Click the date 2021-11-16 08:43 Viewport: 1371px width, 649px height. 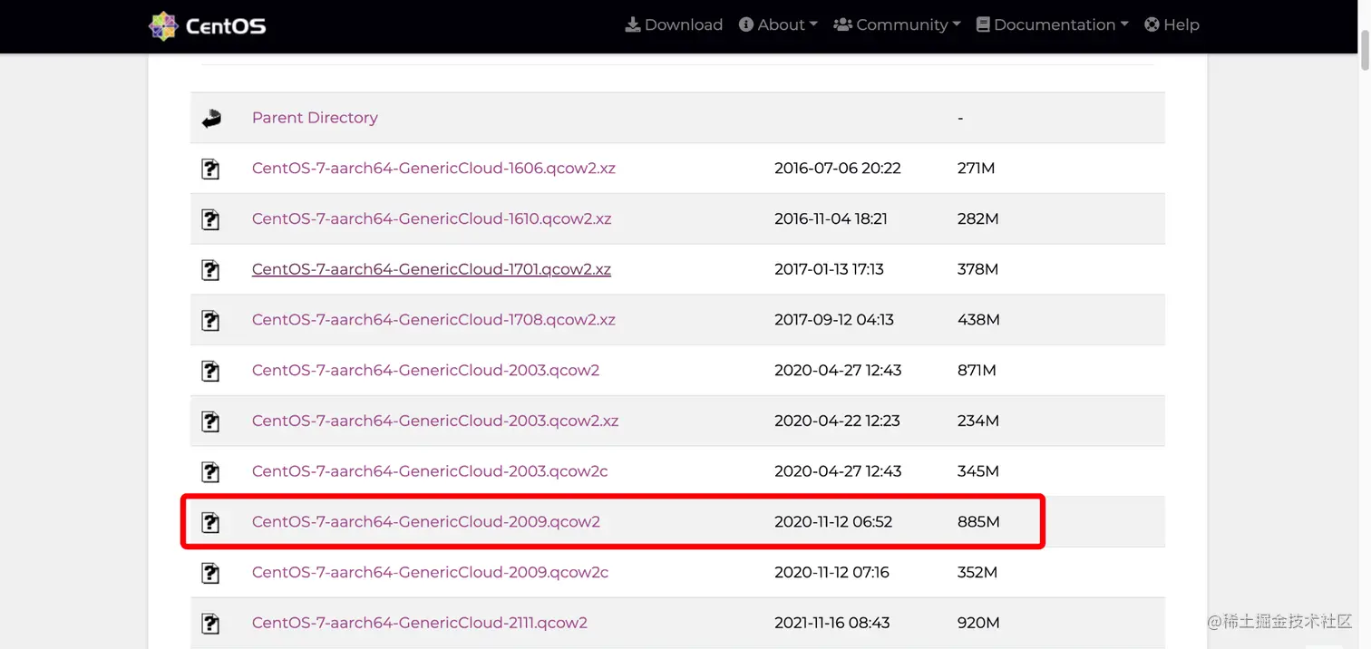click(x=832, y=623)
